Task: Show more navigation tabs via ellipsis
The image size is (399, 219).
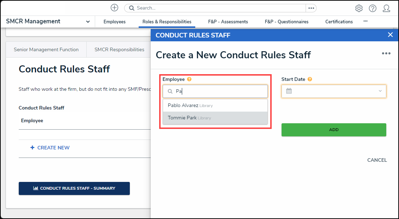Action: [x=365, y=21]
